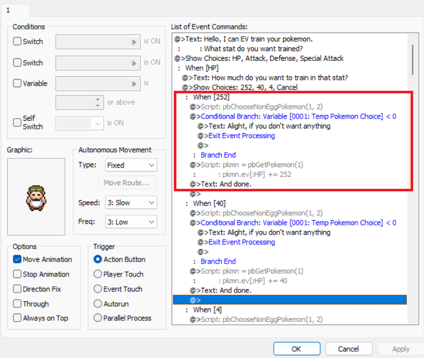This screenshot has width=424, height=358.
Task: Enable the Variable condition checkbox
Action: coord(17,83)
